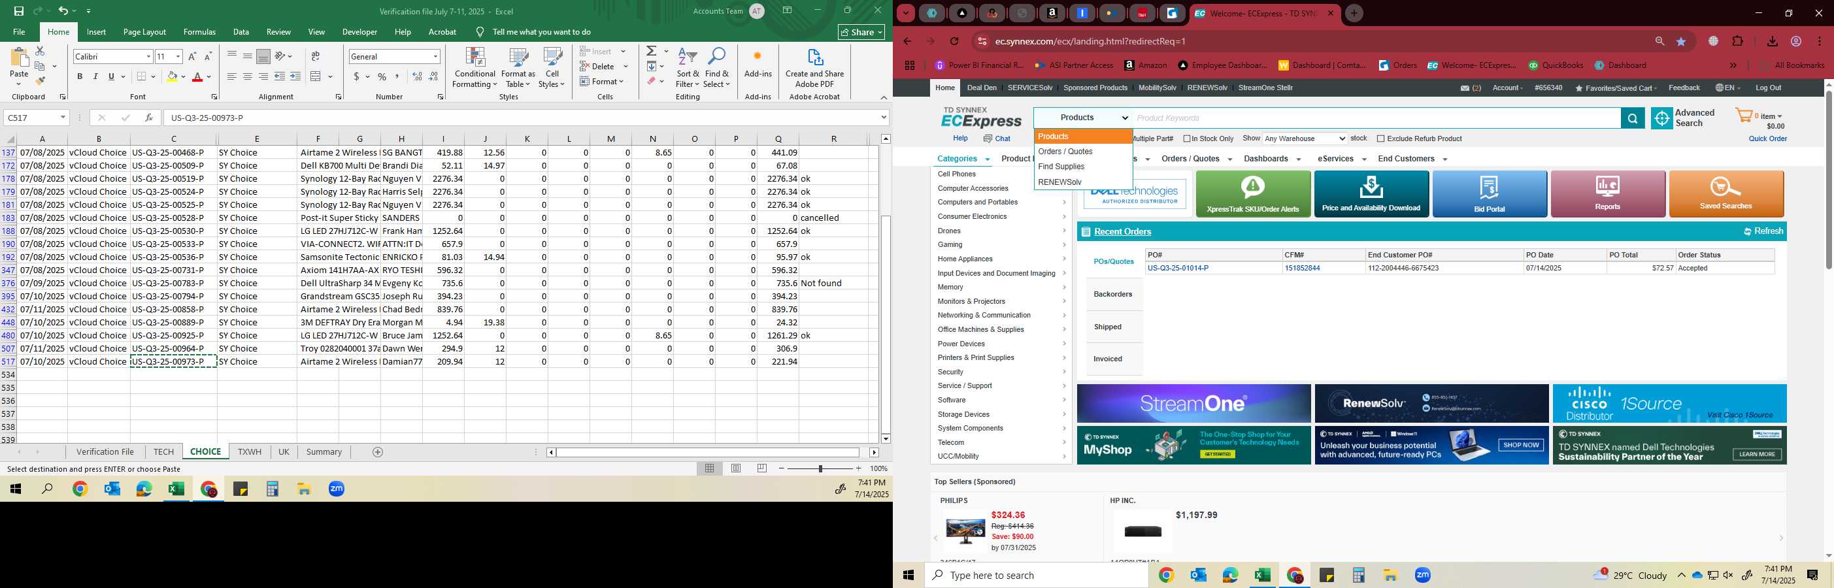Open the shopping cart icon on ECExpress
Image resolution: width=1834 pixels, height=588 pixels.
(1744, 116)
